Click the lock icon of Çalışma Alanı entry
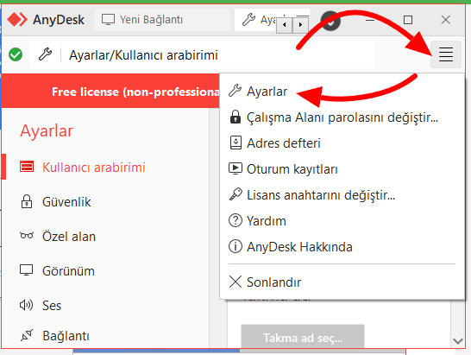Viewport: 471px width, 355px height. [235, 117]
